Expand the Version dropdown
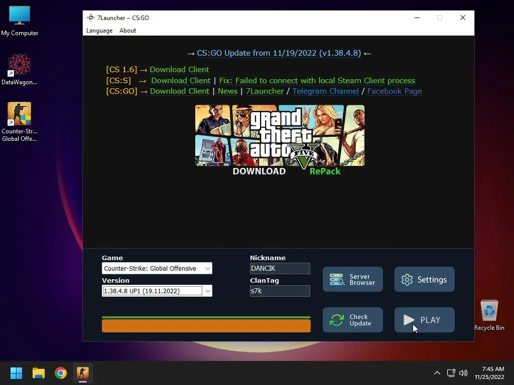 pyautogui.click(x=157, y=291)
